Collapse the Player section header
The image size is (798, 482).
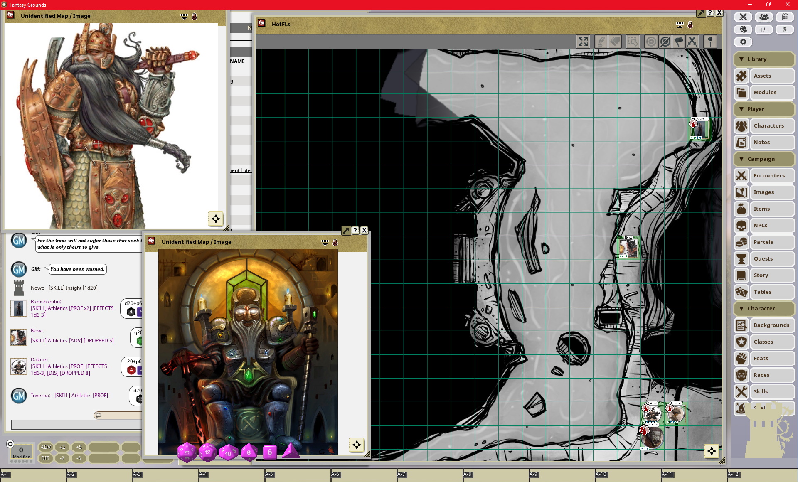[764, 109]
